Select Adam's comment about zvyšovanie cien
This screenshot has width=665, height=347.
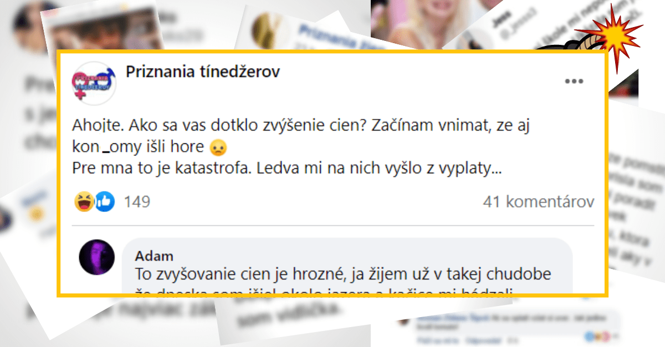point(347,268)
